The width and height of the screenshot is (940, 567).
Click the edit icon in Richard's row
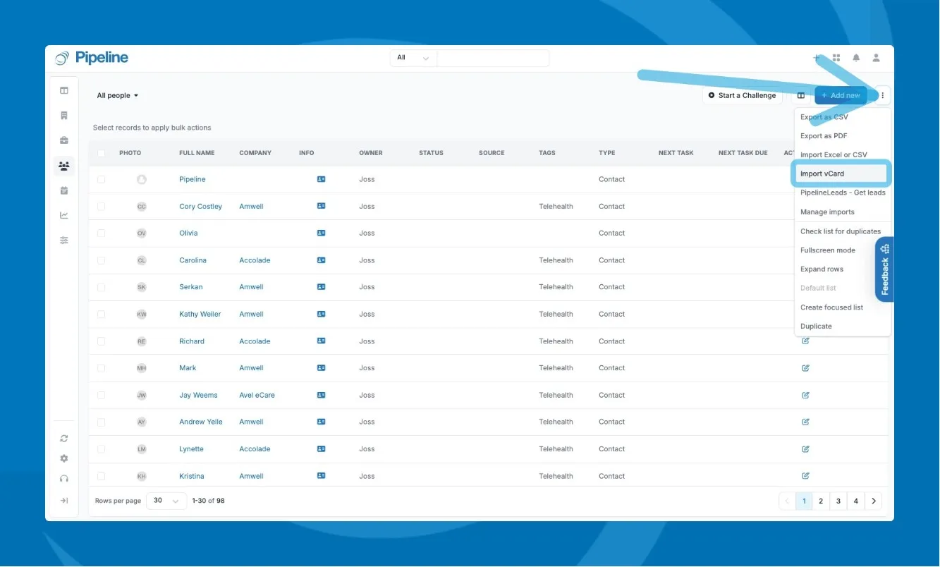click(805, 341)
